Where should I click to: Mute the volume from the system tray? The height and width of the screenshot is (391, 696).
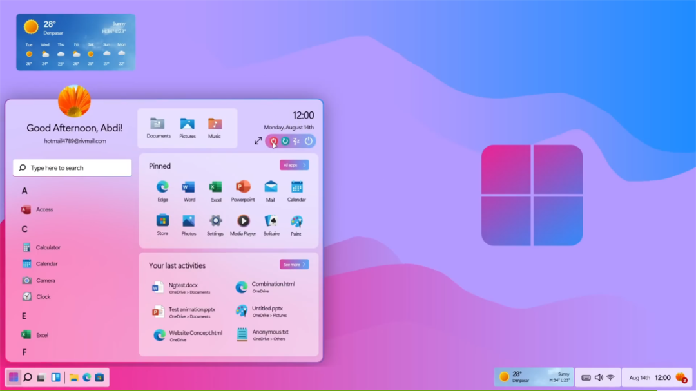click(598, 377)
